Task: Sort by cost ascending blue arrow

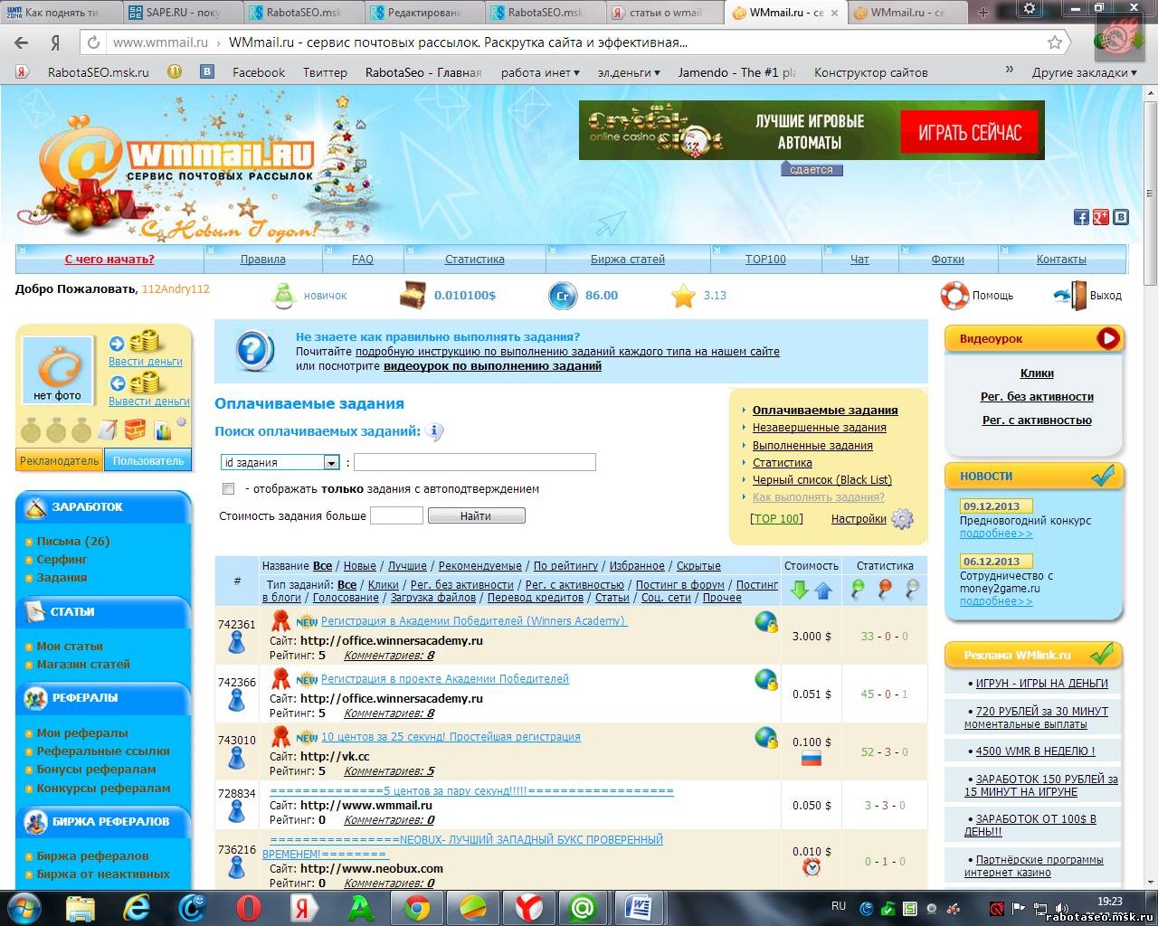Action: tap(822, 591)
